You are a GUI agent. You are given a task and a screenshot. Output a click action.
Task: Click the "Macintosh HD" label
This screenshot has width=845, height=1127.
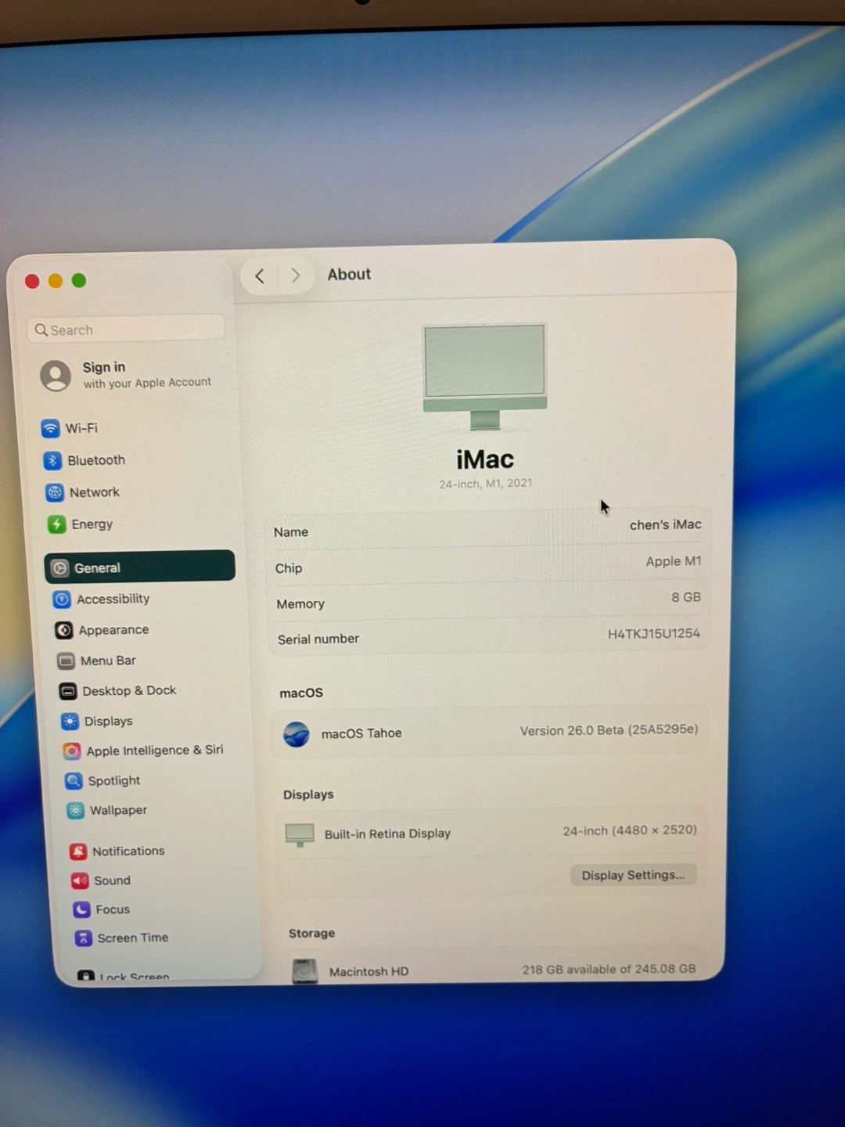[369, 972]
